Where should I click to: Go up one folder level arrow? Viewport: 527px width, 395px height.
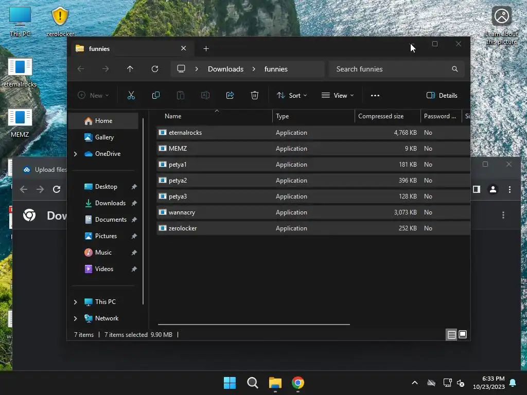[130, 69]
